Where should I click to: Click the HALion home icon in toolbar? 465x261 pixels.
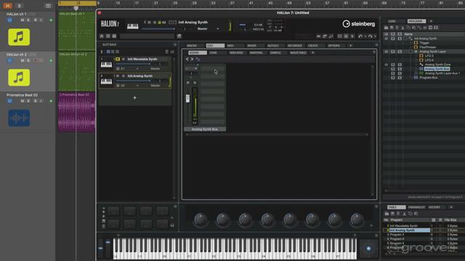tap(102, 36)
